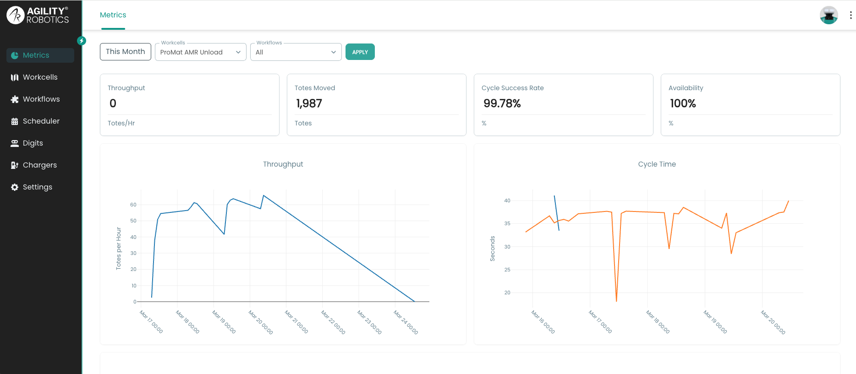Click the Chargers station icon
The width and height of the screenshot is (856, 374).
point(15,165)
